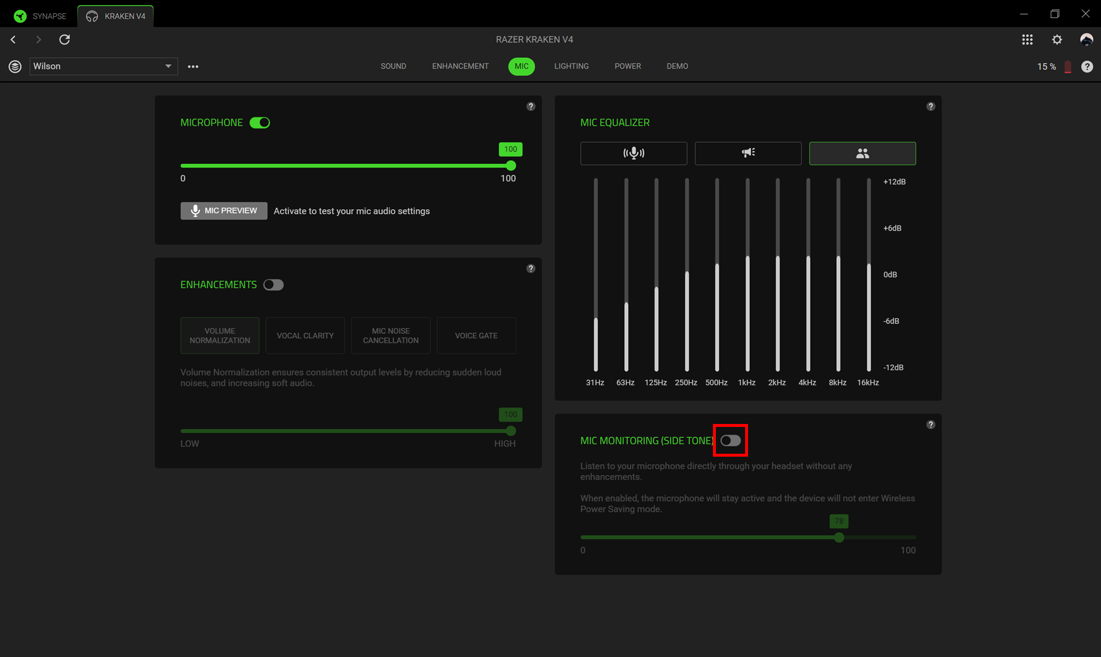Viewport: 1101px width, 657px height.
Task: Select the conference people equalizer preset
Action: pyautogui.click(x=862, y=153)
